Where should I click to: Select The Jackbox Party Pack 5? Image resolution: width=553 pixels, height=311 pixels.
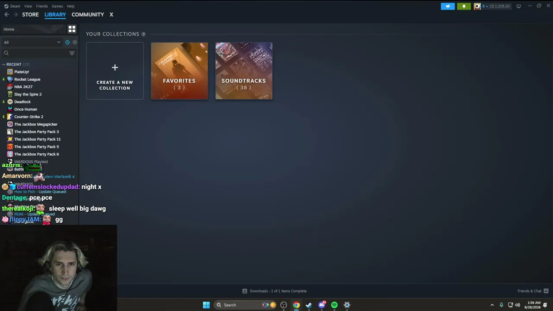36,147
